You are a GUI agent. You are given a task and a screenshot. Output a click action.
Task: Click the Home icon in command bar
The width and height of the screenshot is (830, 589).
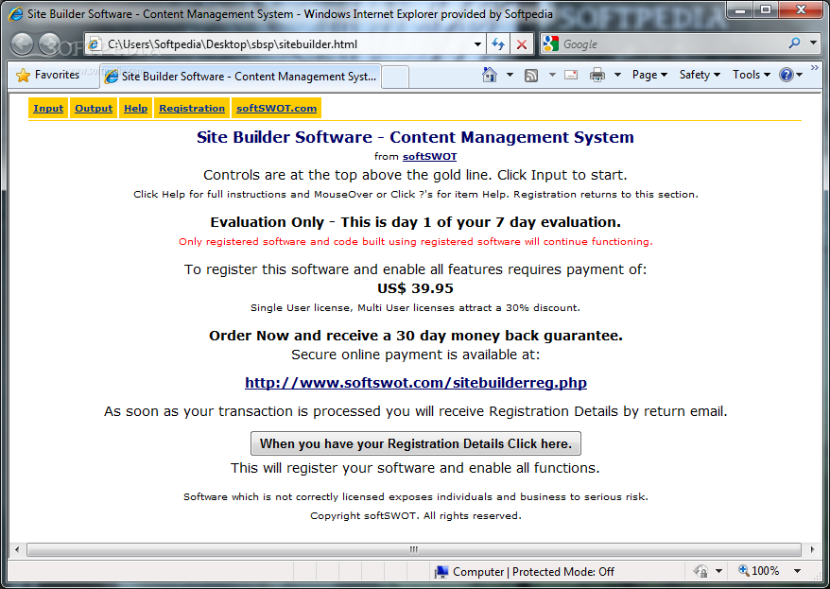(x=490, y=75)
